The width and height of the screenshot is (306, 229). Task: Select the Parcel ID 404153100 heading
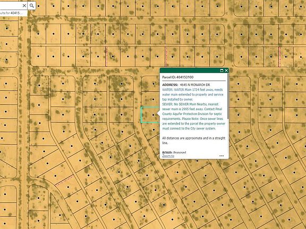point(178,77)
